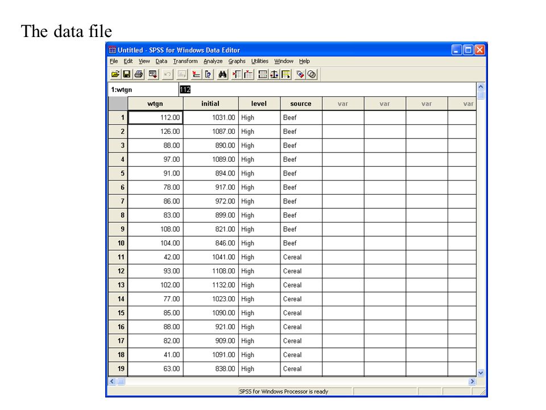This screenshot has width=546, height=410.
Task: Click the 1:wtgn cell reference box
Action: click(x=143, y=89)
